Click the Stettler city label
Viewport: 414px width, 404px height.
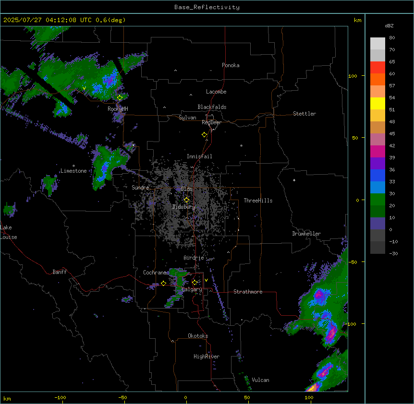pos(304,114)
